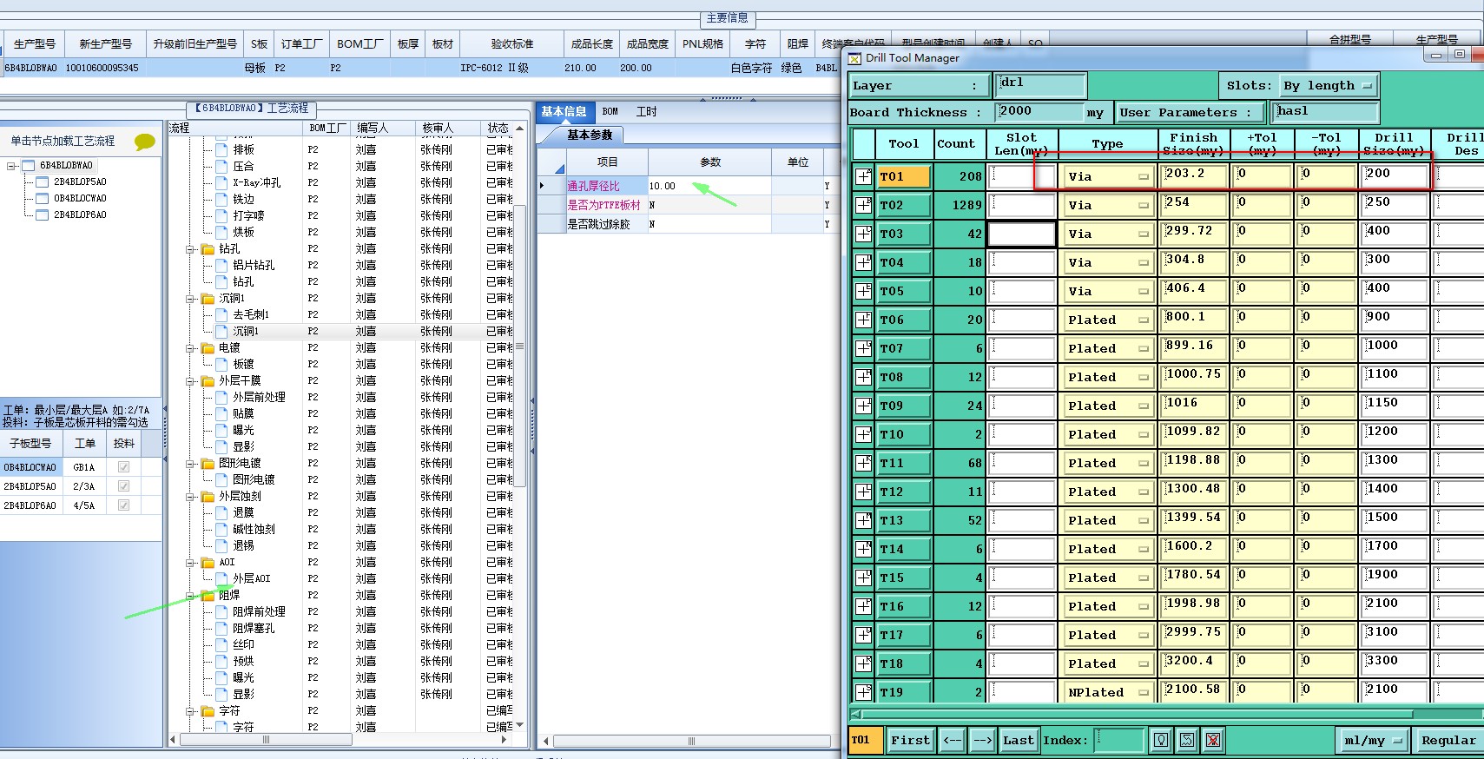Screen dimensions: 1484x759
Task: Toggle 投料 checkbox for 0B4BLOCWA0
Action: [123, 467]
